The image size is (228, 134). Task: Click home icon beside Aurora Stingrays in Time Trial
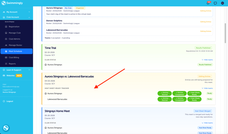point(46,65)
